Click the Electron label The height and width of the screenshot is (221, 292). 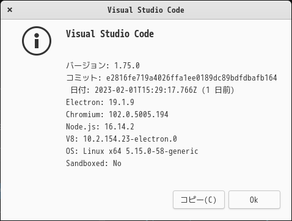(x=84, y=102)
